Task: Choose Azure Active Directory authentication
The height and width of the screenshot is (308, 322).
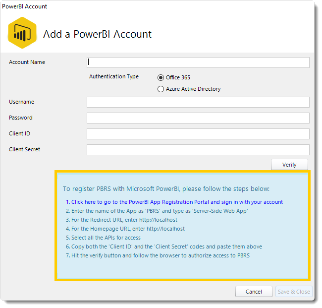Action: pyautogui.click(x=189, y=89)
